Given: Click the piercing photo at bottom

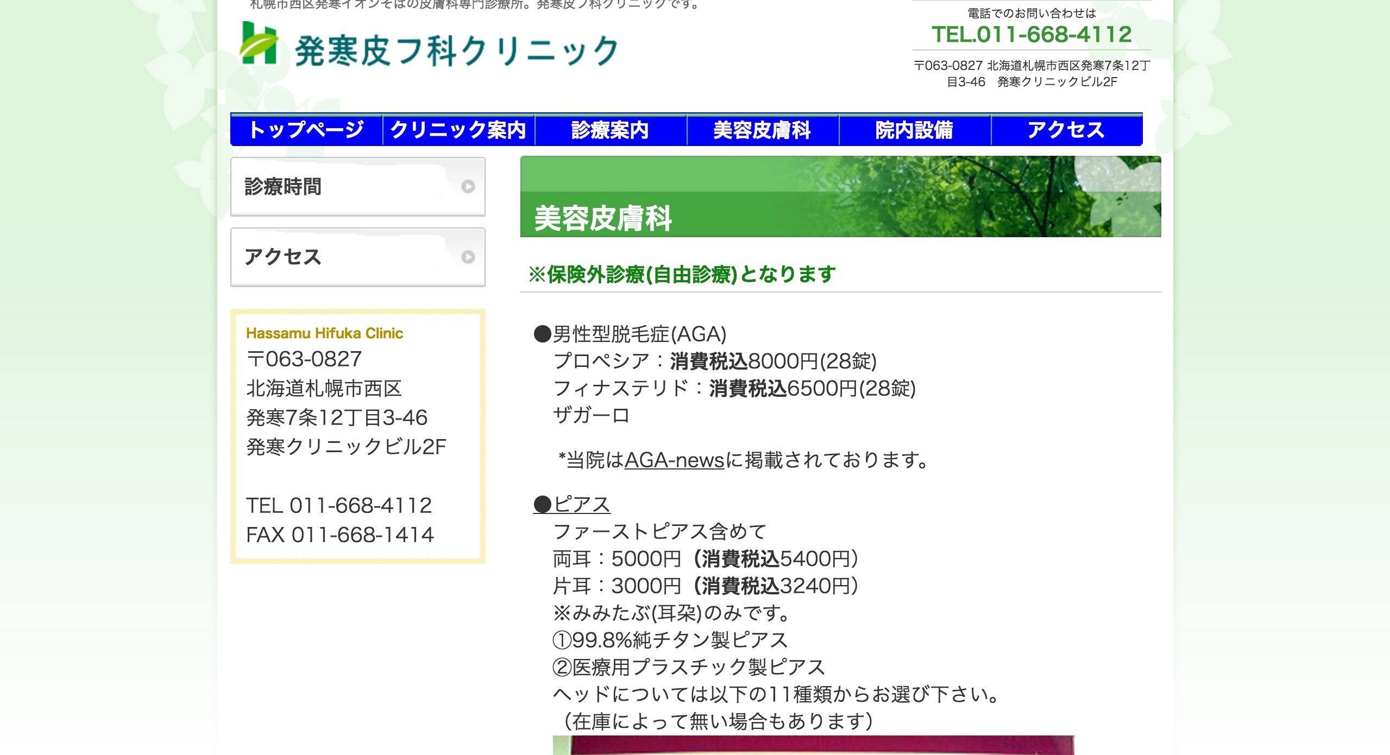Looking at the screenshot, I should [813, 745].
